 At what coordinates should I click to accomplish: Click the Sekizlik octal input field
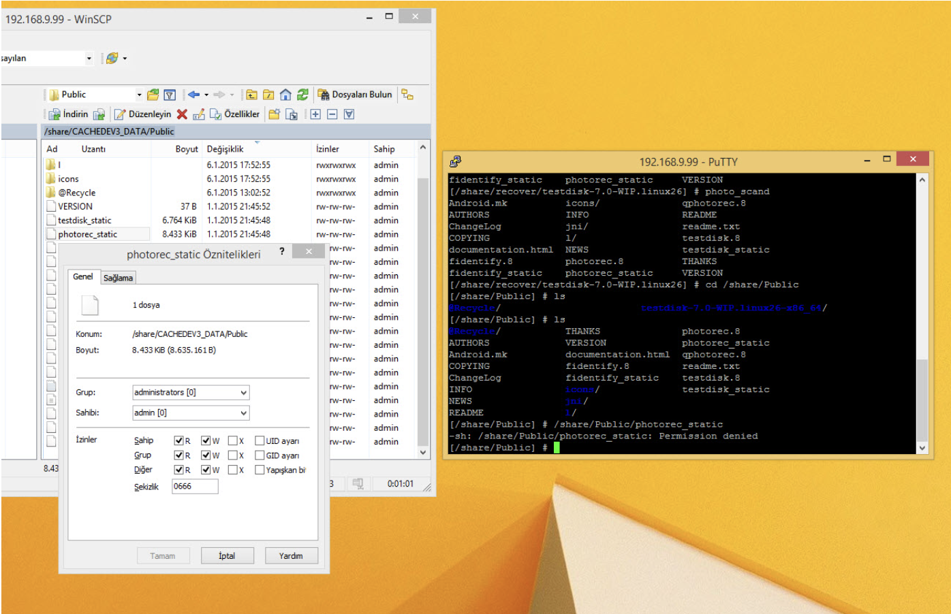pos(195,487)
